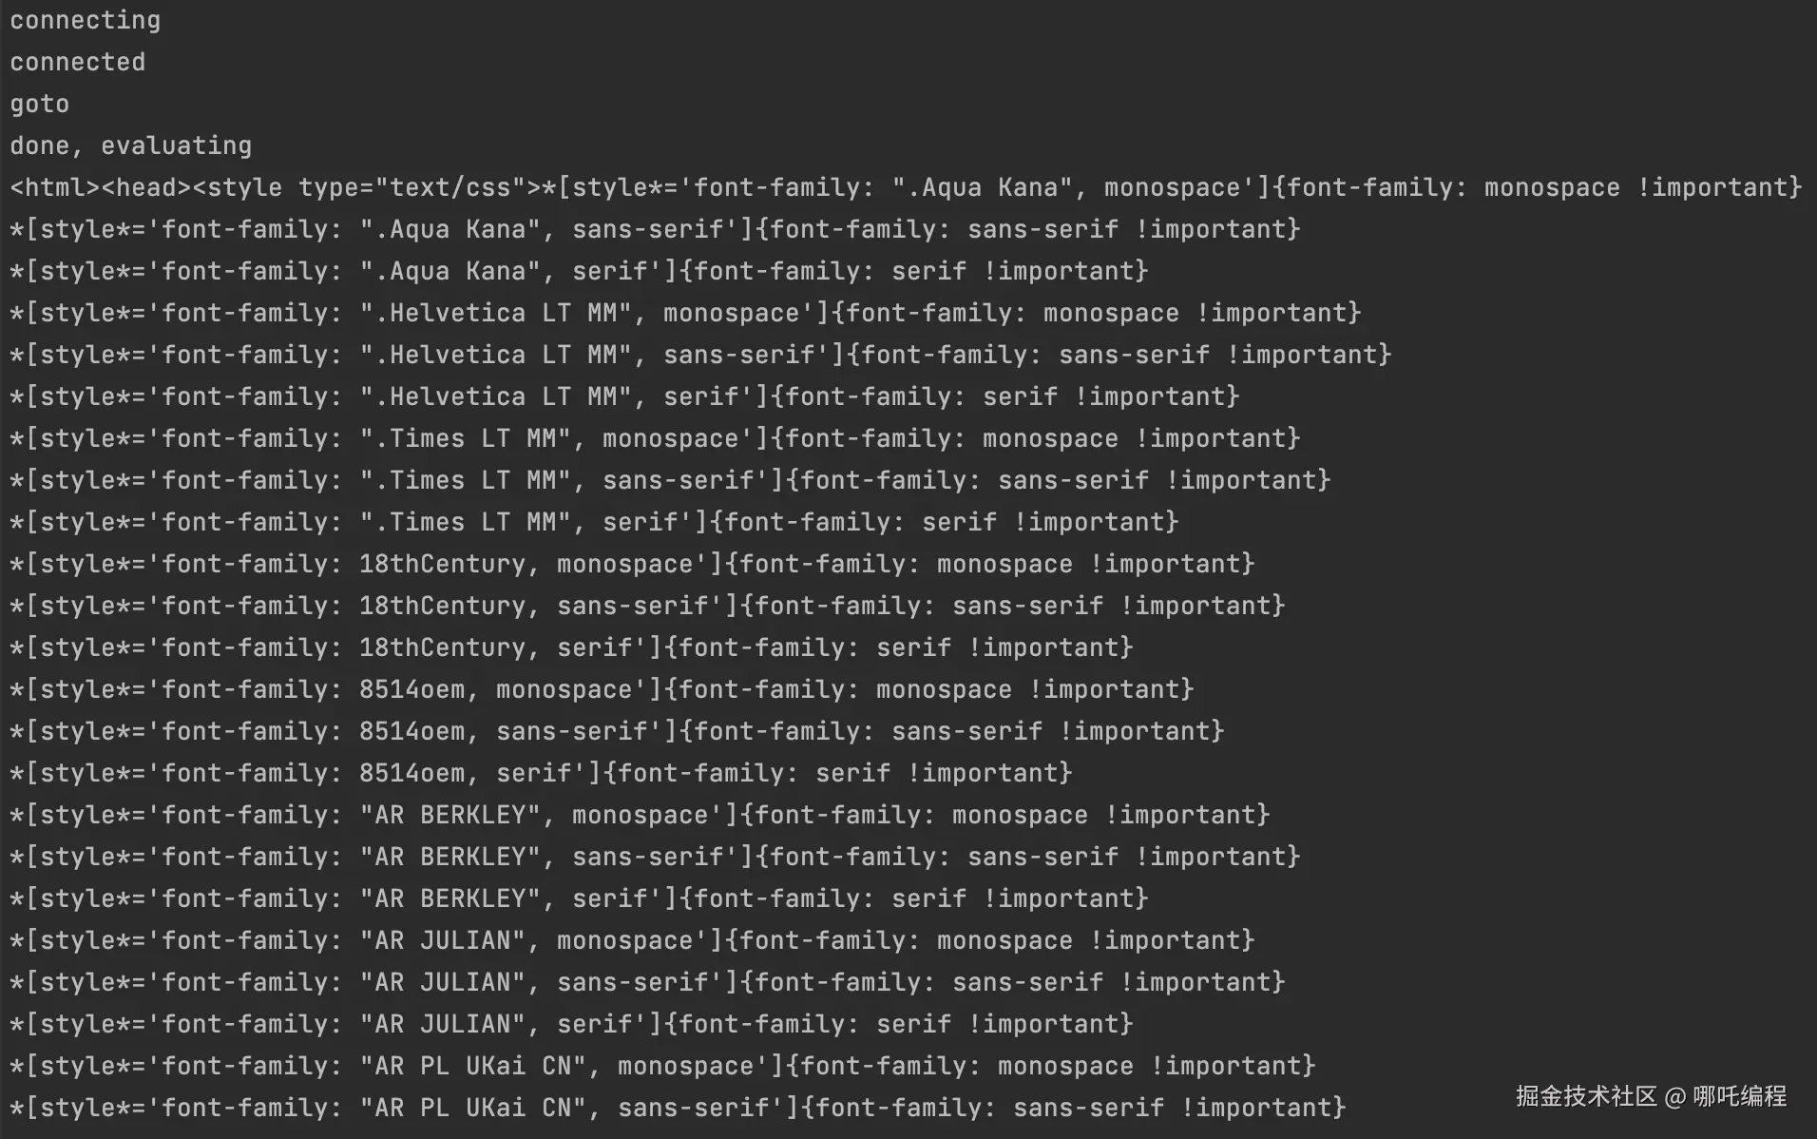Click the 8514oem, serif rule line
The image size is (1817, 1139).
click(540, 773)
